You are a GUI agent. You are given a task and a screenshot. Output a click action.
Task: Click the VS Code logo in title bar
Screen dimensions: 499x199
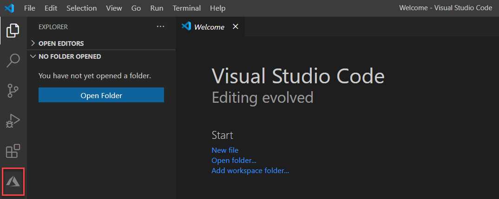tap(10, 8)
